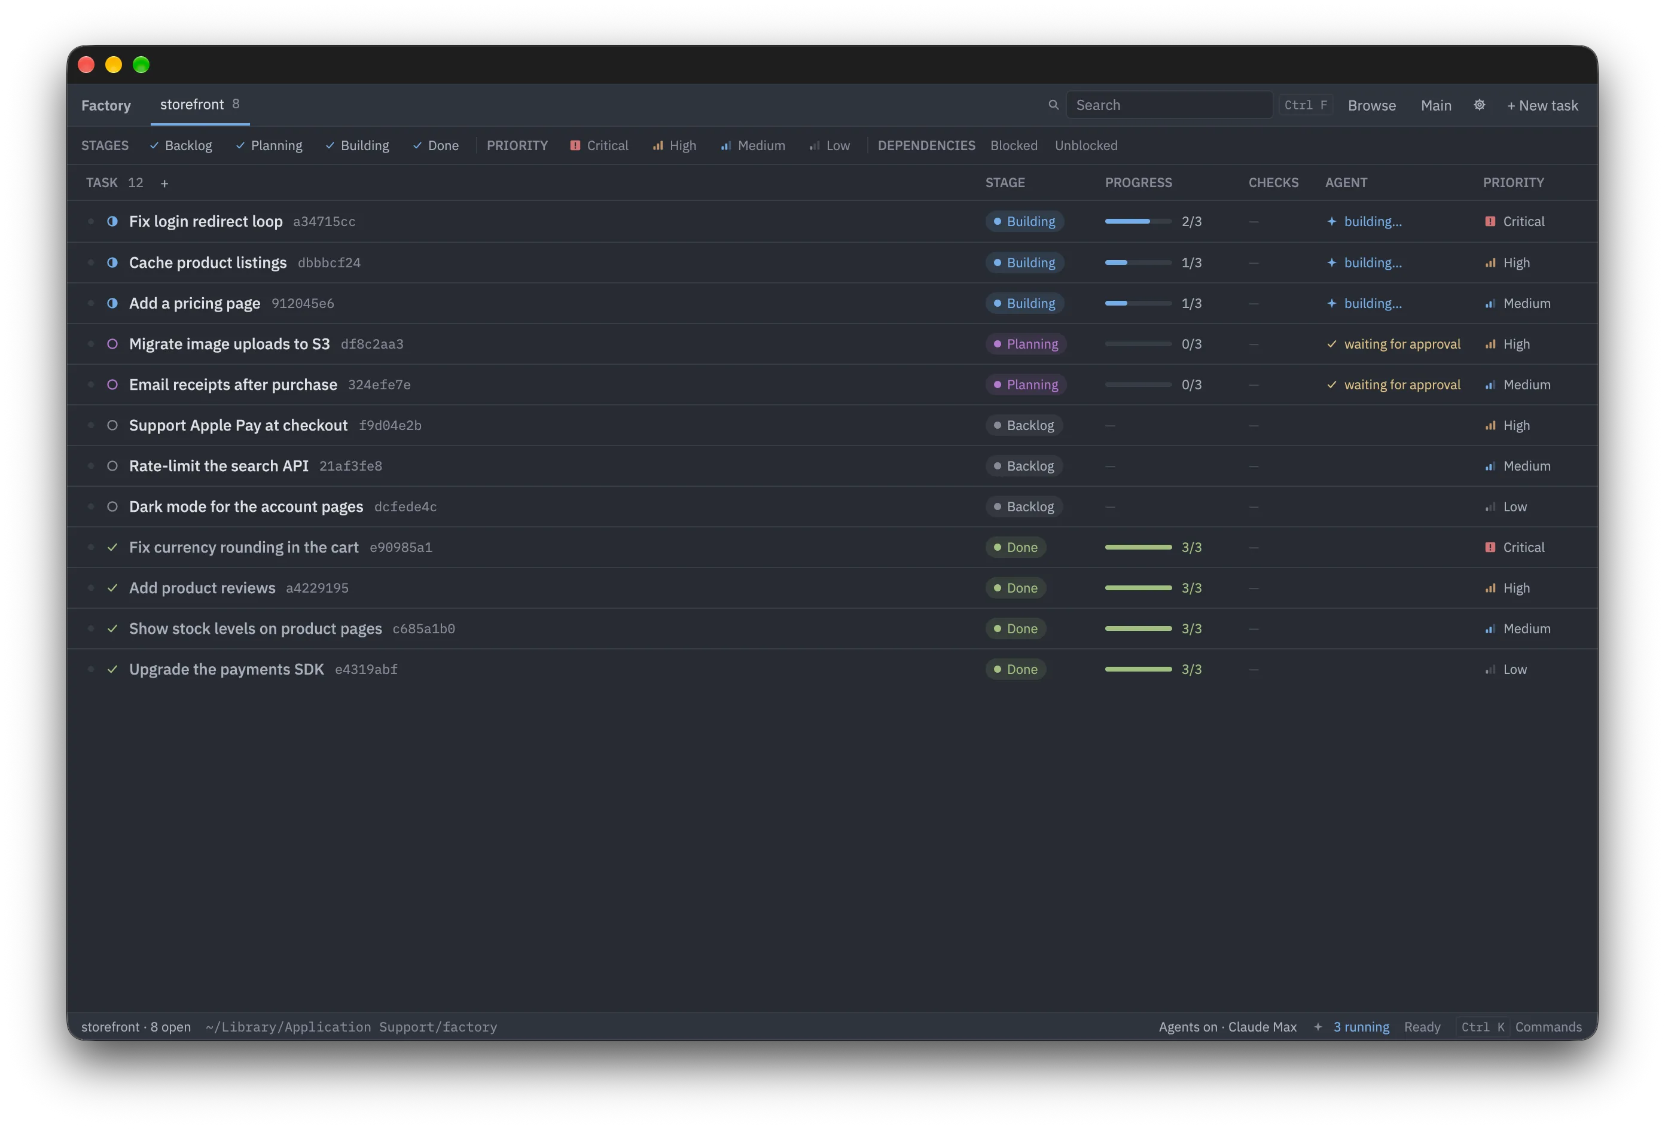The width and height of the screenshot is (1665, 1129).
Task: Click approval check icon on Email receipts row
Action: click(x=1331, y=385)
